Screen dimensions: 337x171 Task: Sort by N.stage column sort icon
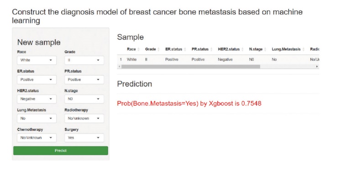tap(265, 49)
